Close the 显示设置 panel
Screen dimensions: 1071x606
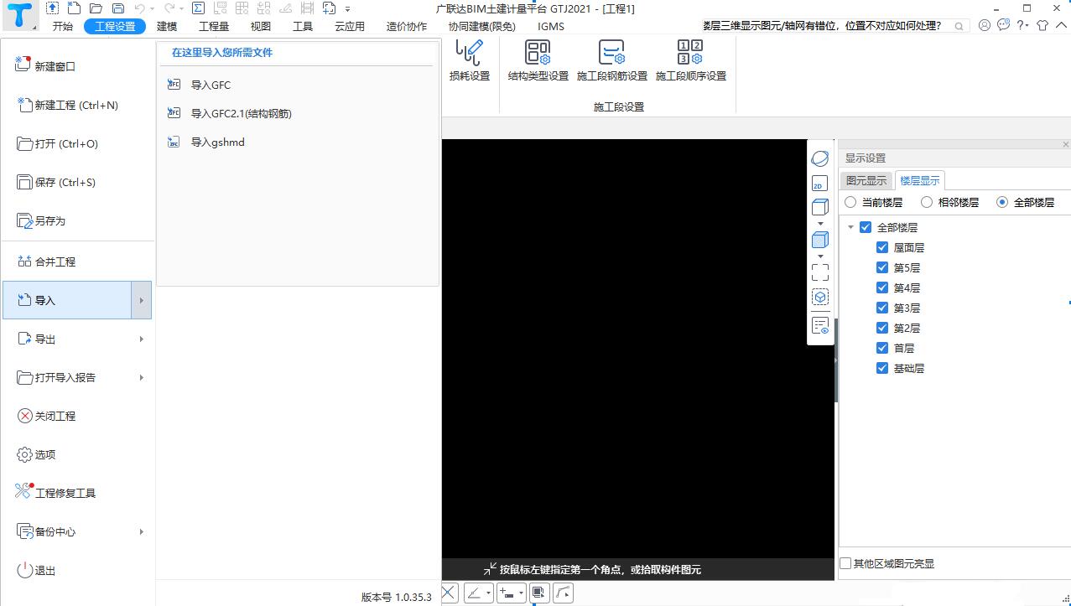pos(1066,145)
